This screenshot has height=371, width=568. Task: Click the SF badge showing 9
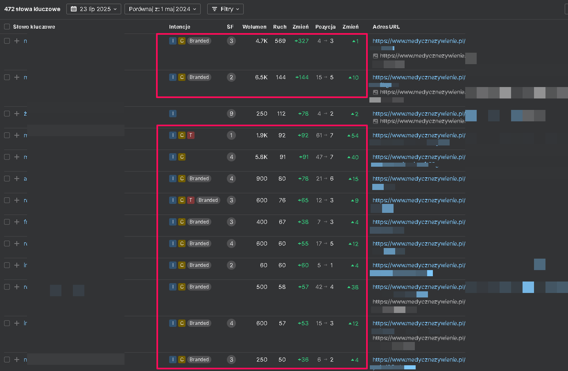(231, 114)
